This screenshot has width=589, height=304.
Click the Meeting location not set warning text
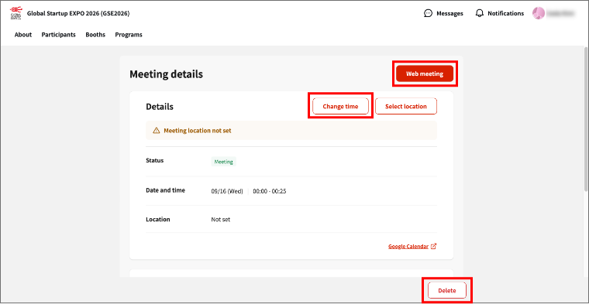[198, 131]
